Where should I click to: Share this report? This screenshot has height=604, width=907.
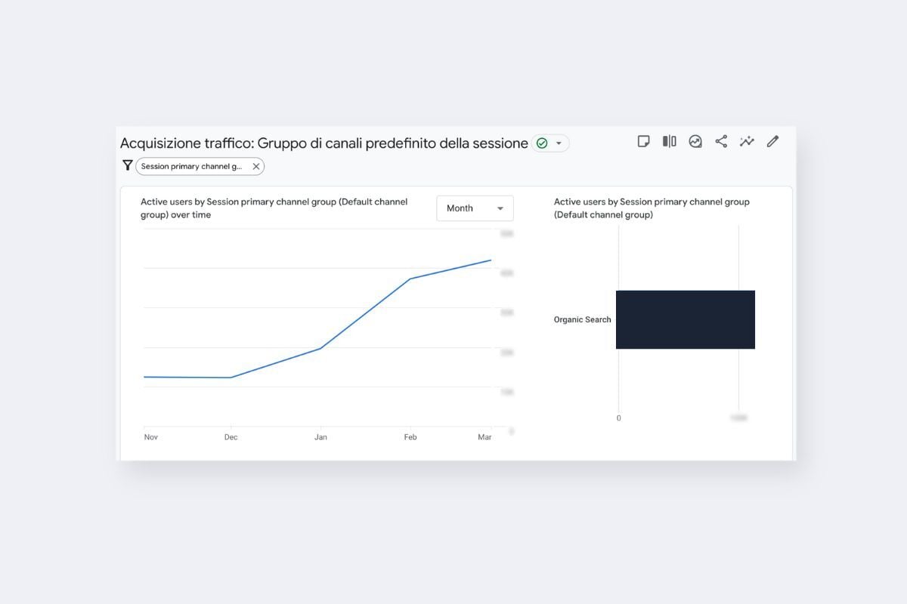pyautogui.click(x=721, y=141)
